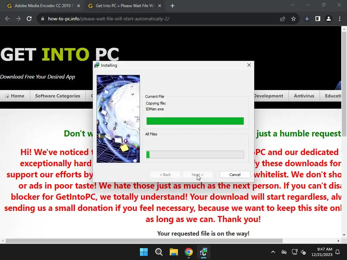The image size is (347, 260).
Task: Share this page icon
Action: point(282,19)
